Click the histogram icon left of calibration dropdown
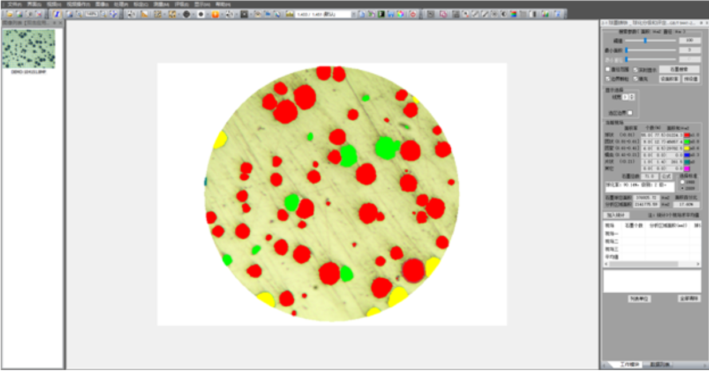The height and width of the screenshot is (372, 709). (289, 14)
